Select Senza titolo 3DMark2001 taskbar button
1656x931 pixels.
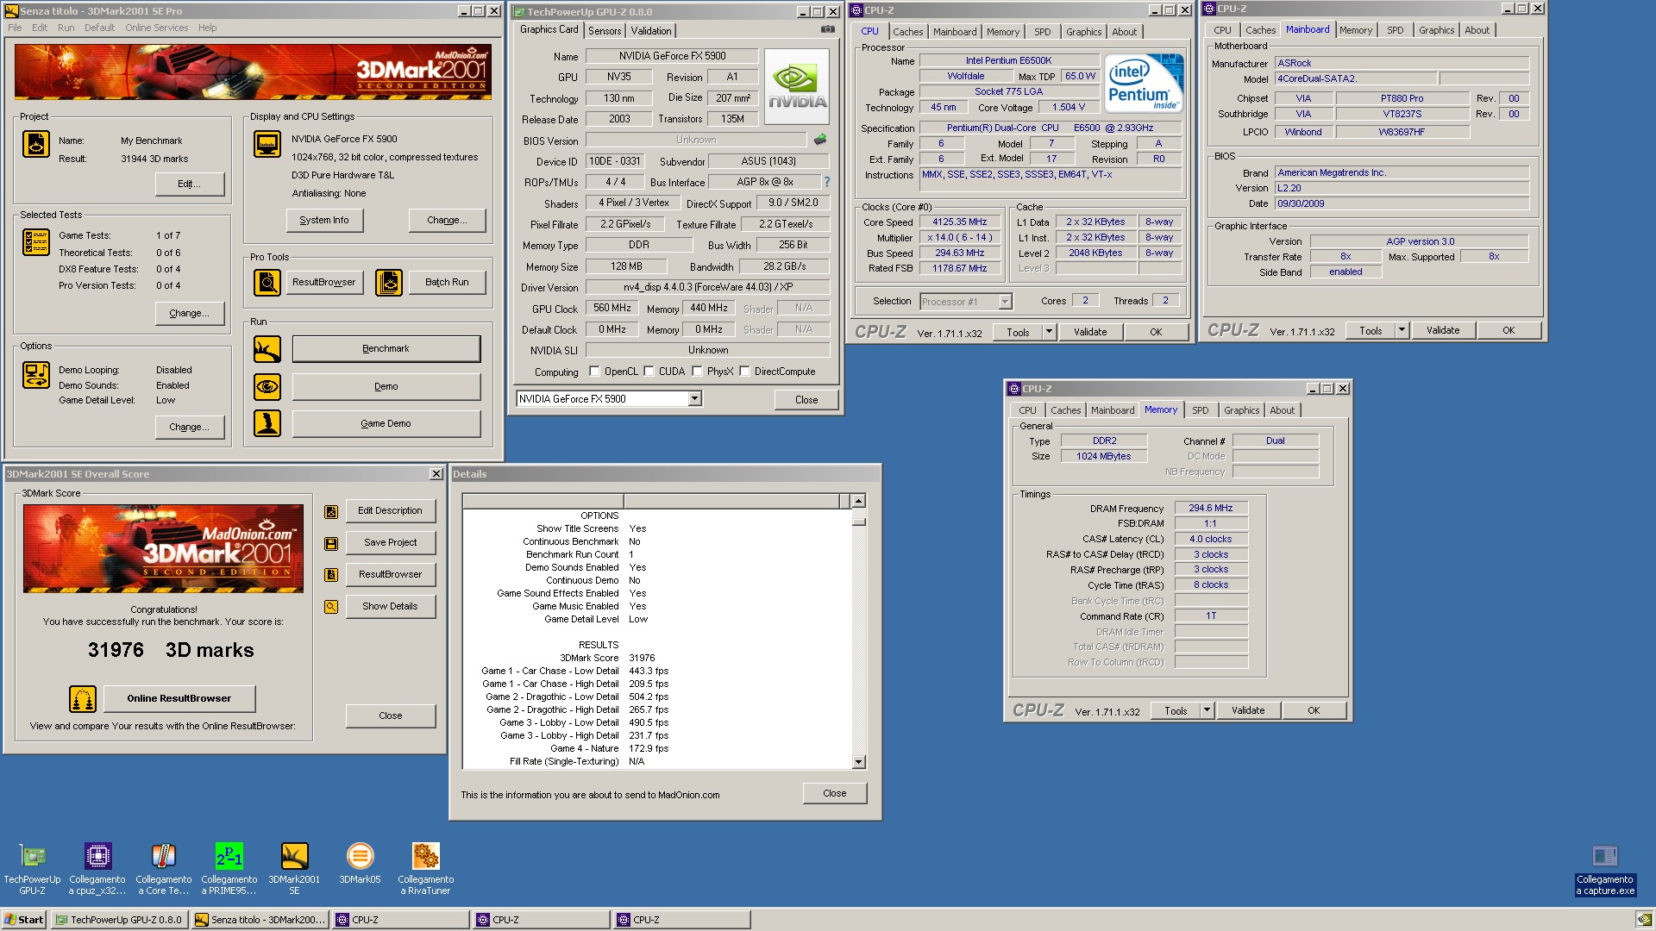260,920
